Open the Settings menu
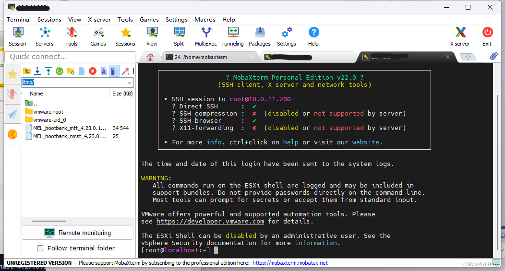The height and width of the screenshot is (271, 505). pos(177,20)
